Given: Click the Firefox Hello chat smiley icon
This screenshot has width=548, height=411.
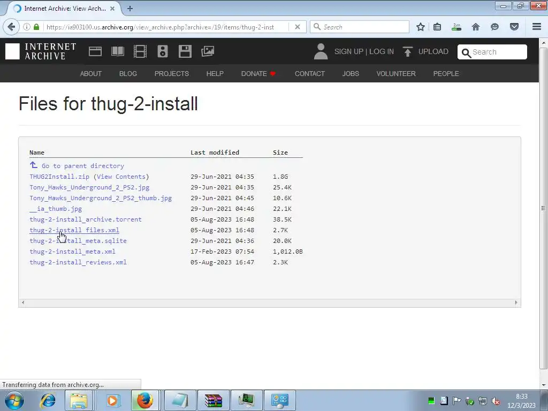Looking at the screenshot, I should 494,27.
